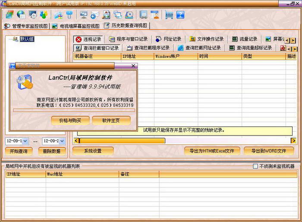Open the 电视墙屏幕监控视图 tab
The width and height of the screenshot is (302, 222).
pyautogui.click(x=76, y=26)
